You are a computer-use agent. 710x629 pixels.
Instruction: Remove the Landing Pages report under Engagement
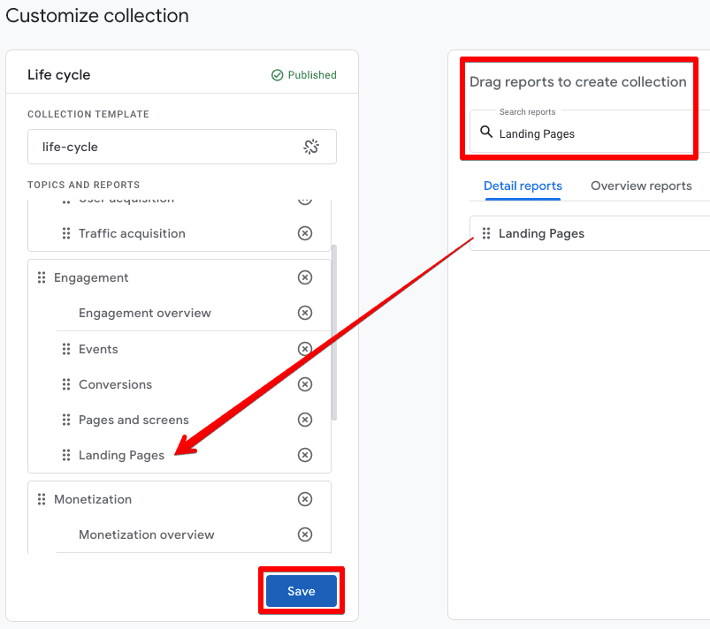point(305,455)
